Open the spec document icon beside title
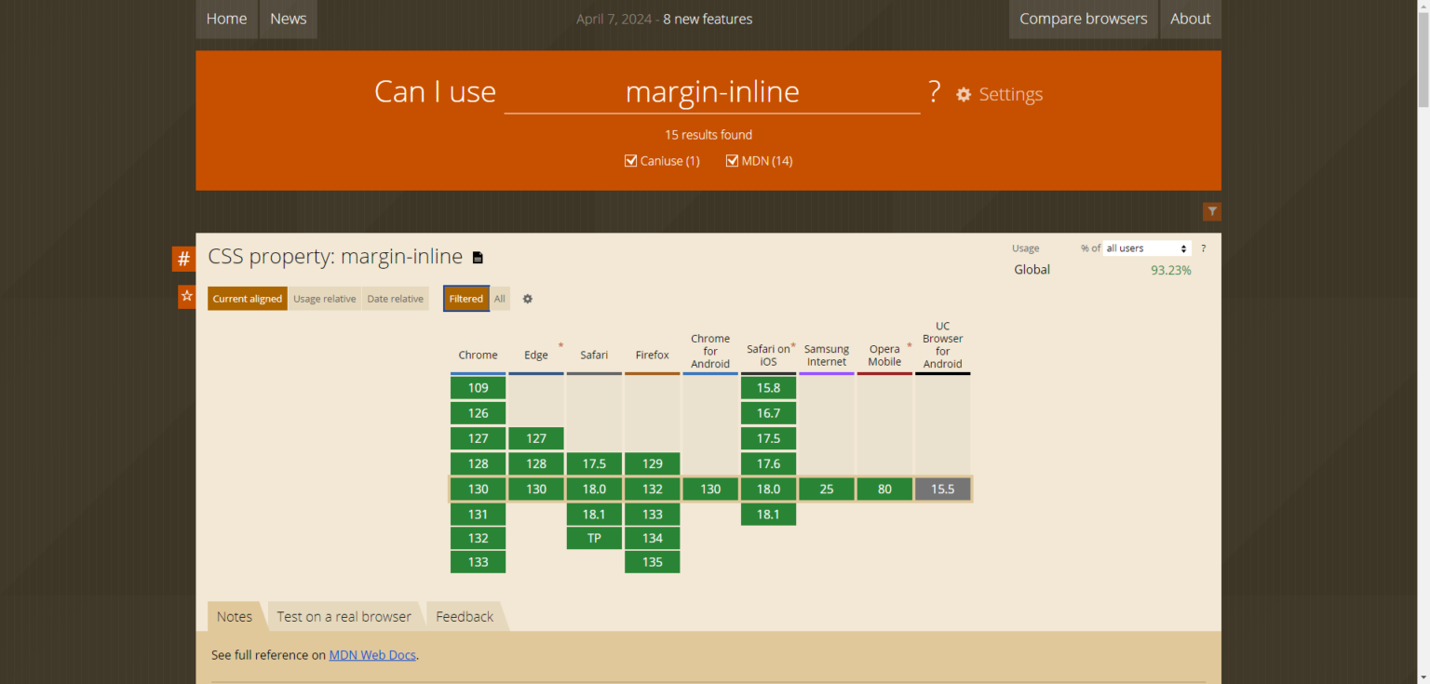This screenshot has height=684, width=1430. [478, 258]
